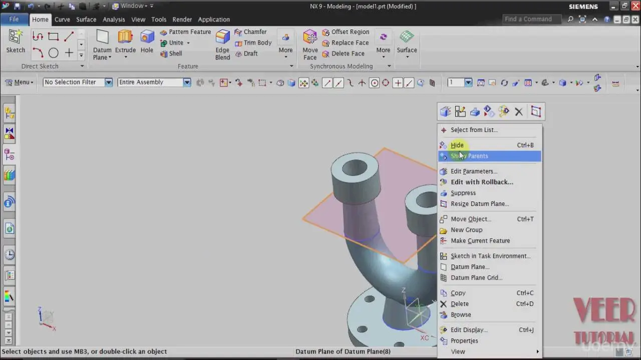Switch to the Curve ribbon tab
The width and height of the screenshot is (641, 360).
pyautogui.click(x=62, y=19)
